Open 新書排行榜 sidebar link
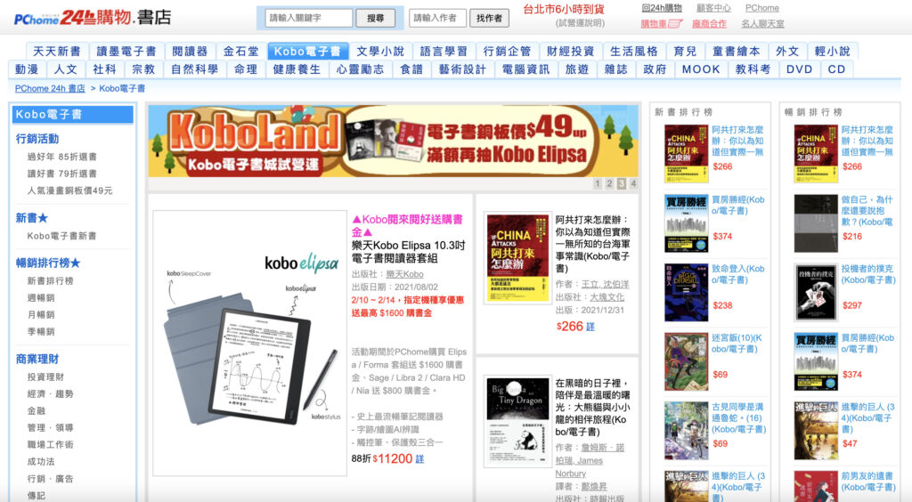 pyautogui.click(x=50, y=280)
